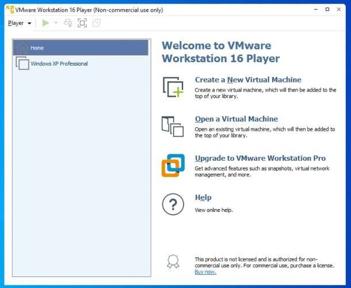Select Upgrade to VMware Workstation Pro heading
This screenshot has height=288, width=351.
[260, 158]
